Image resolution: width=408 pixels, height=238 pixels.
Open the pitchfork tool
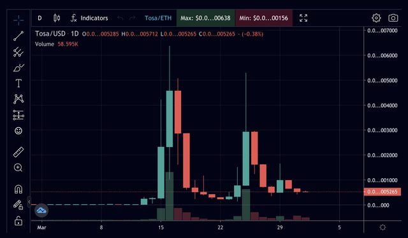click(x=18, y=52)
